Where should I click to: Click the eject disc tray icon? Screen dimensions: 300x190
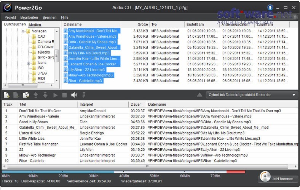click(x=199, y=95)
